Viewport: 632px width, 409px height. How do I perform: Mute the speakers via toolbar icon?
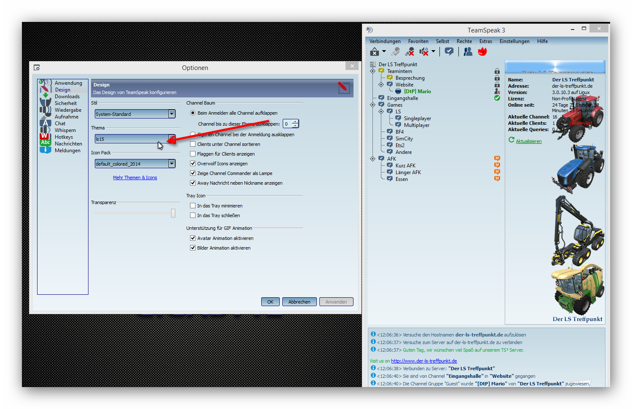(x=424, y=52)
